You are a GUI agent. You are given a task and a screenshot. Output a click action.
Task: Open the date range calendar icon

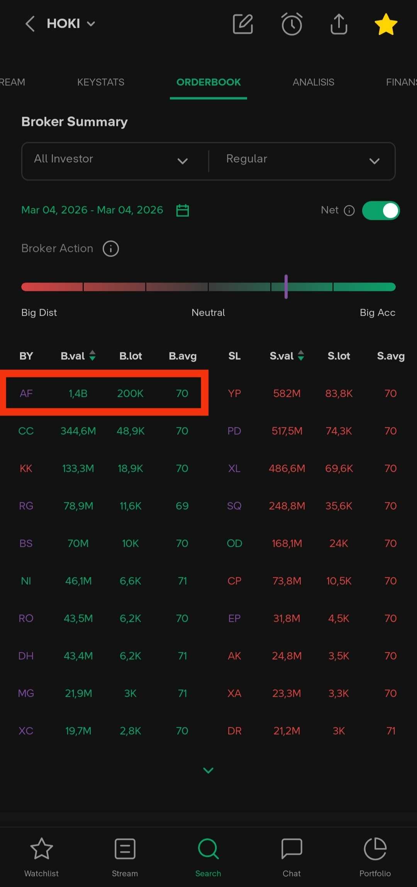point(182,210)
